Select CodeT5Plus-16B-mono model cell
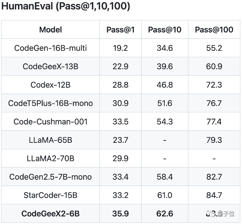This screenshot has height=224, width=242. click(x=51, y=103)
